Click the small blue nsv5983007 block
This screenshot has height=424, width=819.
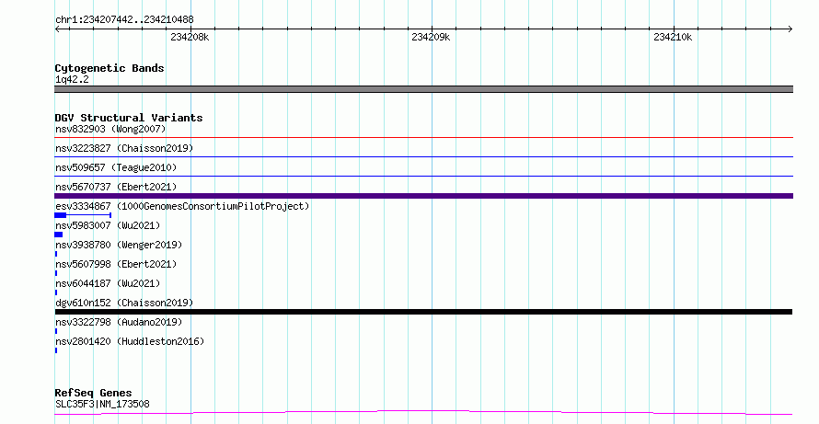pyautogui.click(x=59, y=235)
